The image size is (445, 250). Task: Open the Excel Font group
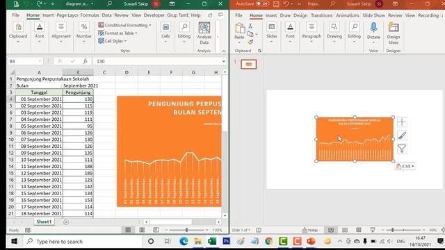click(40, 33)
